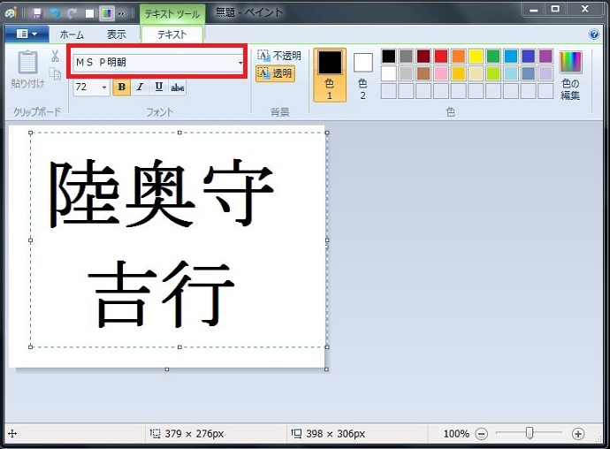The height and width of the screenshot is (449, 610).
Task: Pick the lavender color swatch
Action: (x=545, y=73)
